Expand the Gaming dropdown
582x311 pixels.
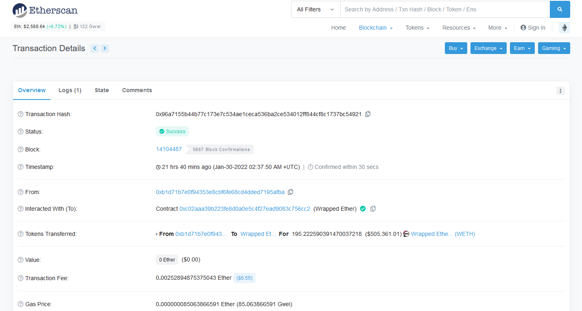click(x=554, y=48)
